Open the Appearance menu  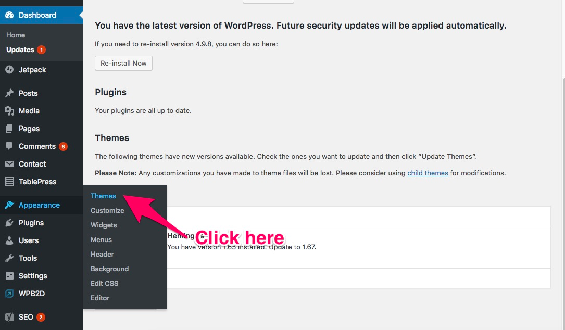click(x=42, y=205)
